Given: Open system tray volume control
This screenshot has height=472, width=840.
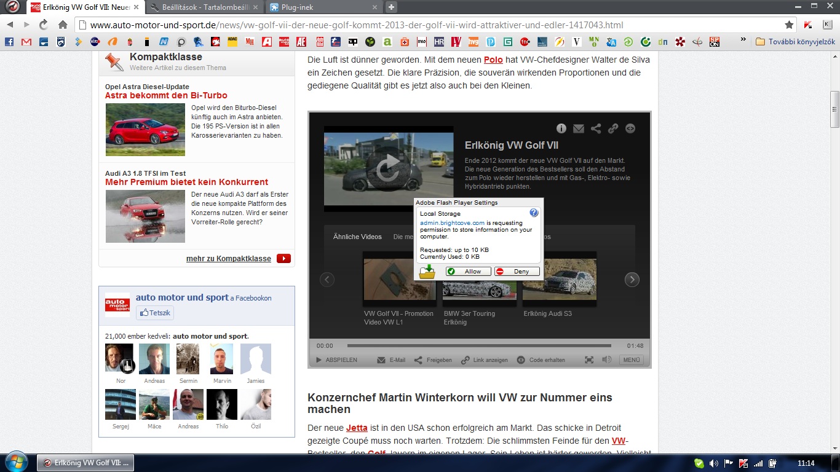Looking at the screenshot, I should tap(713, 463).
